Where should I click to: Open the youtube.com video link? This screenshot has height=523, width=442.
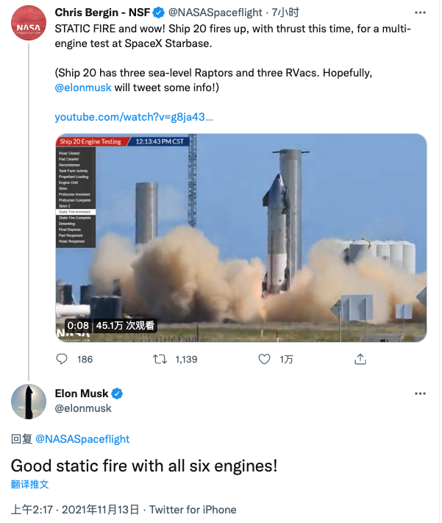134,117
